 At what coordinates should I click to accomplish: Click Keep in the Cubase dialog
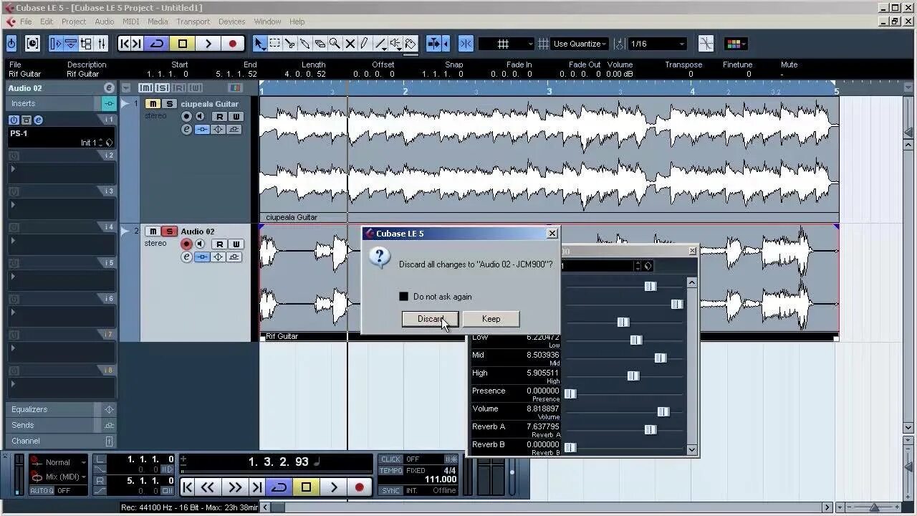(x=491, y=319)
